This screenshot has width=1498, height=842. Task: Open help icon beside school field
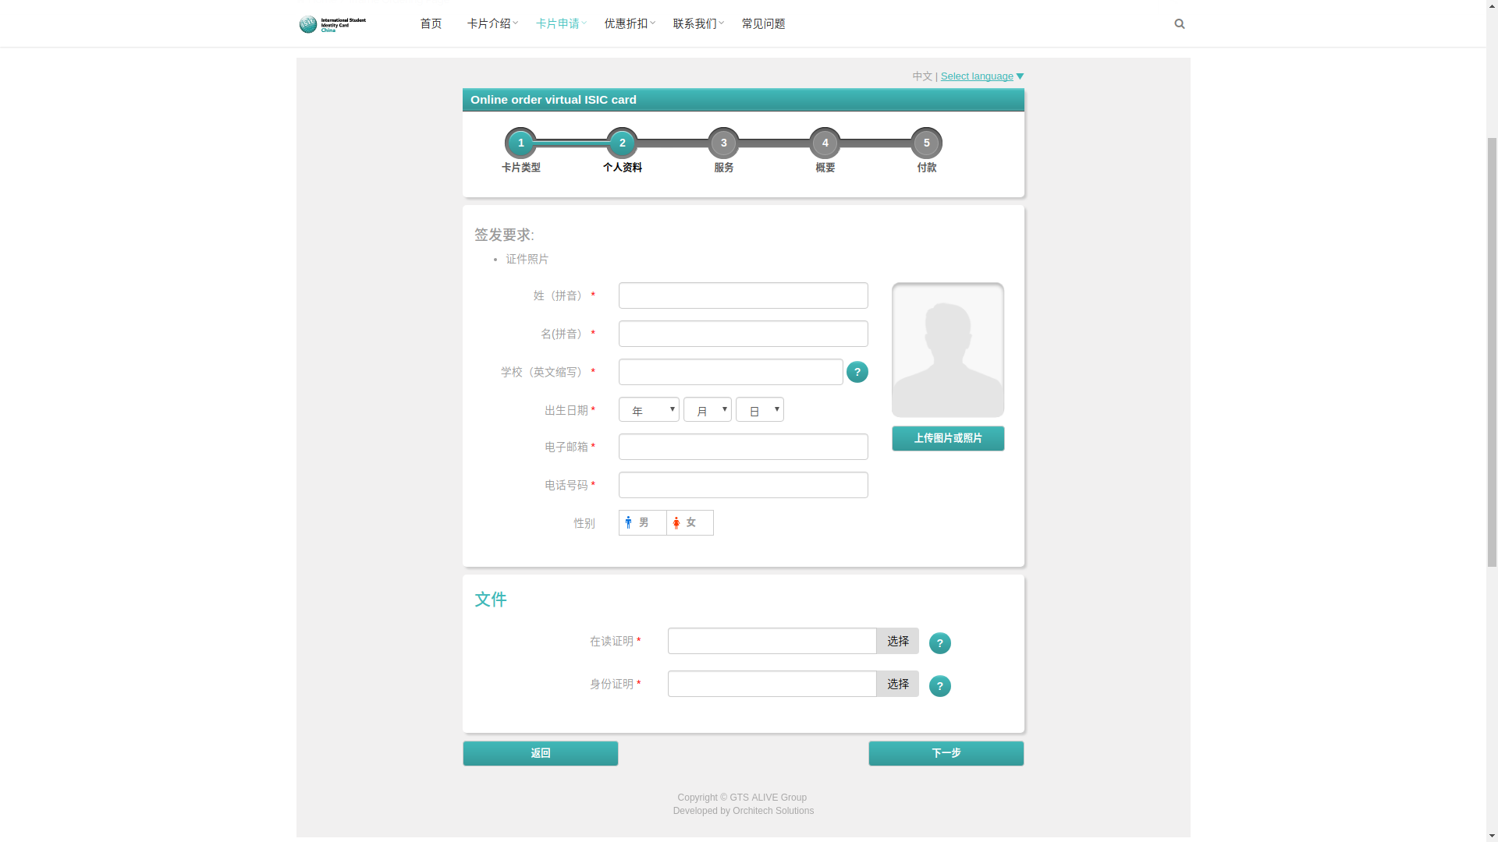(857, 372)
